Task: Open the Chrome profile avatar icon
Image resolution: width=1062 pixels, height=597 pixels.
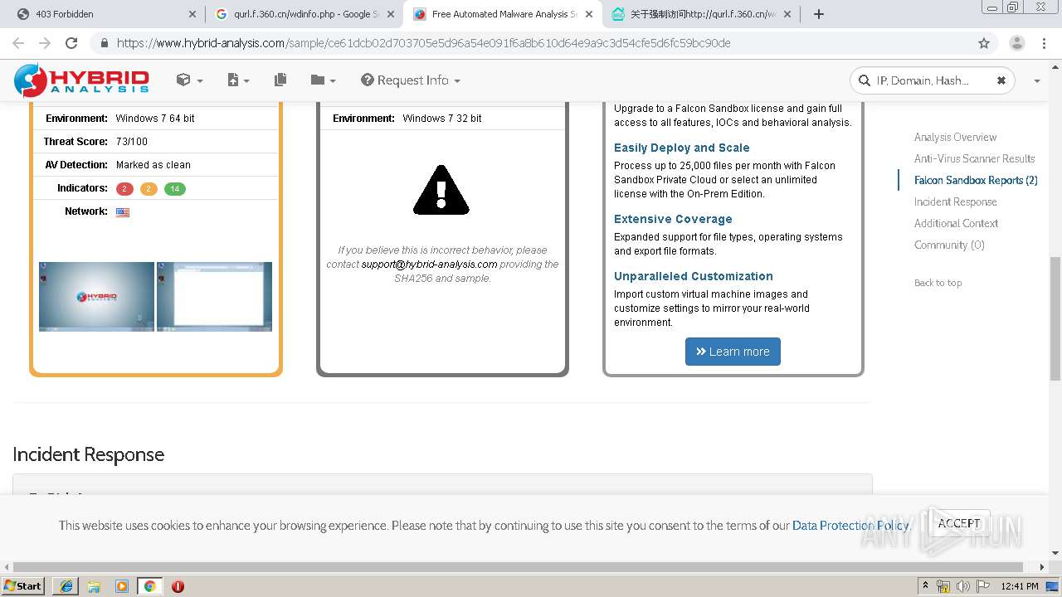Action: pos(1017,43)
